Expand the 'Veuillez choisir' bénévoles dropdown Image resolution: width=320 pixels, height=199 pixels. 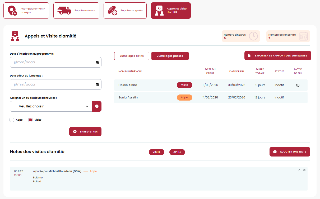[51, 106]
